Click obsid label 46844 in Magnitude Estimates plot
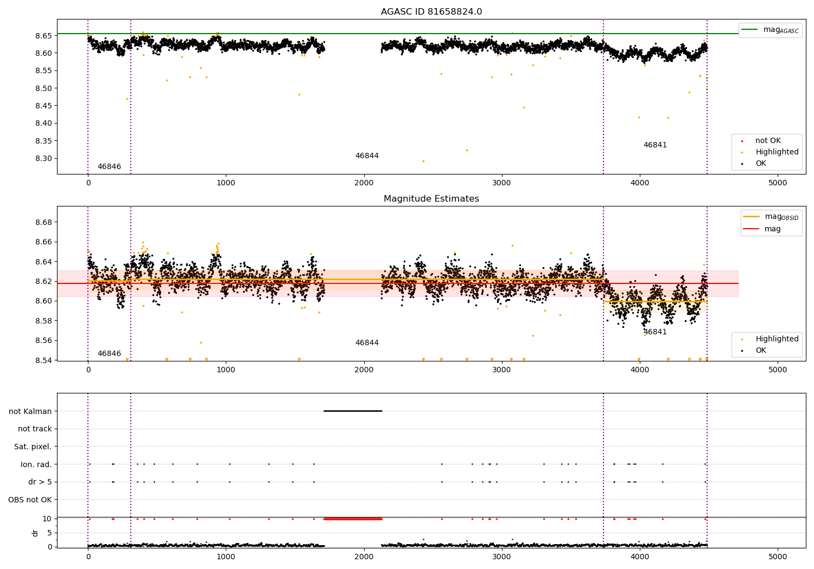Image resolution: width=814 pixels, height=569 pixels. pyautogui.click(x=367, y=343)
